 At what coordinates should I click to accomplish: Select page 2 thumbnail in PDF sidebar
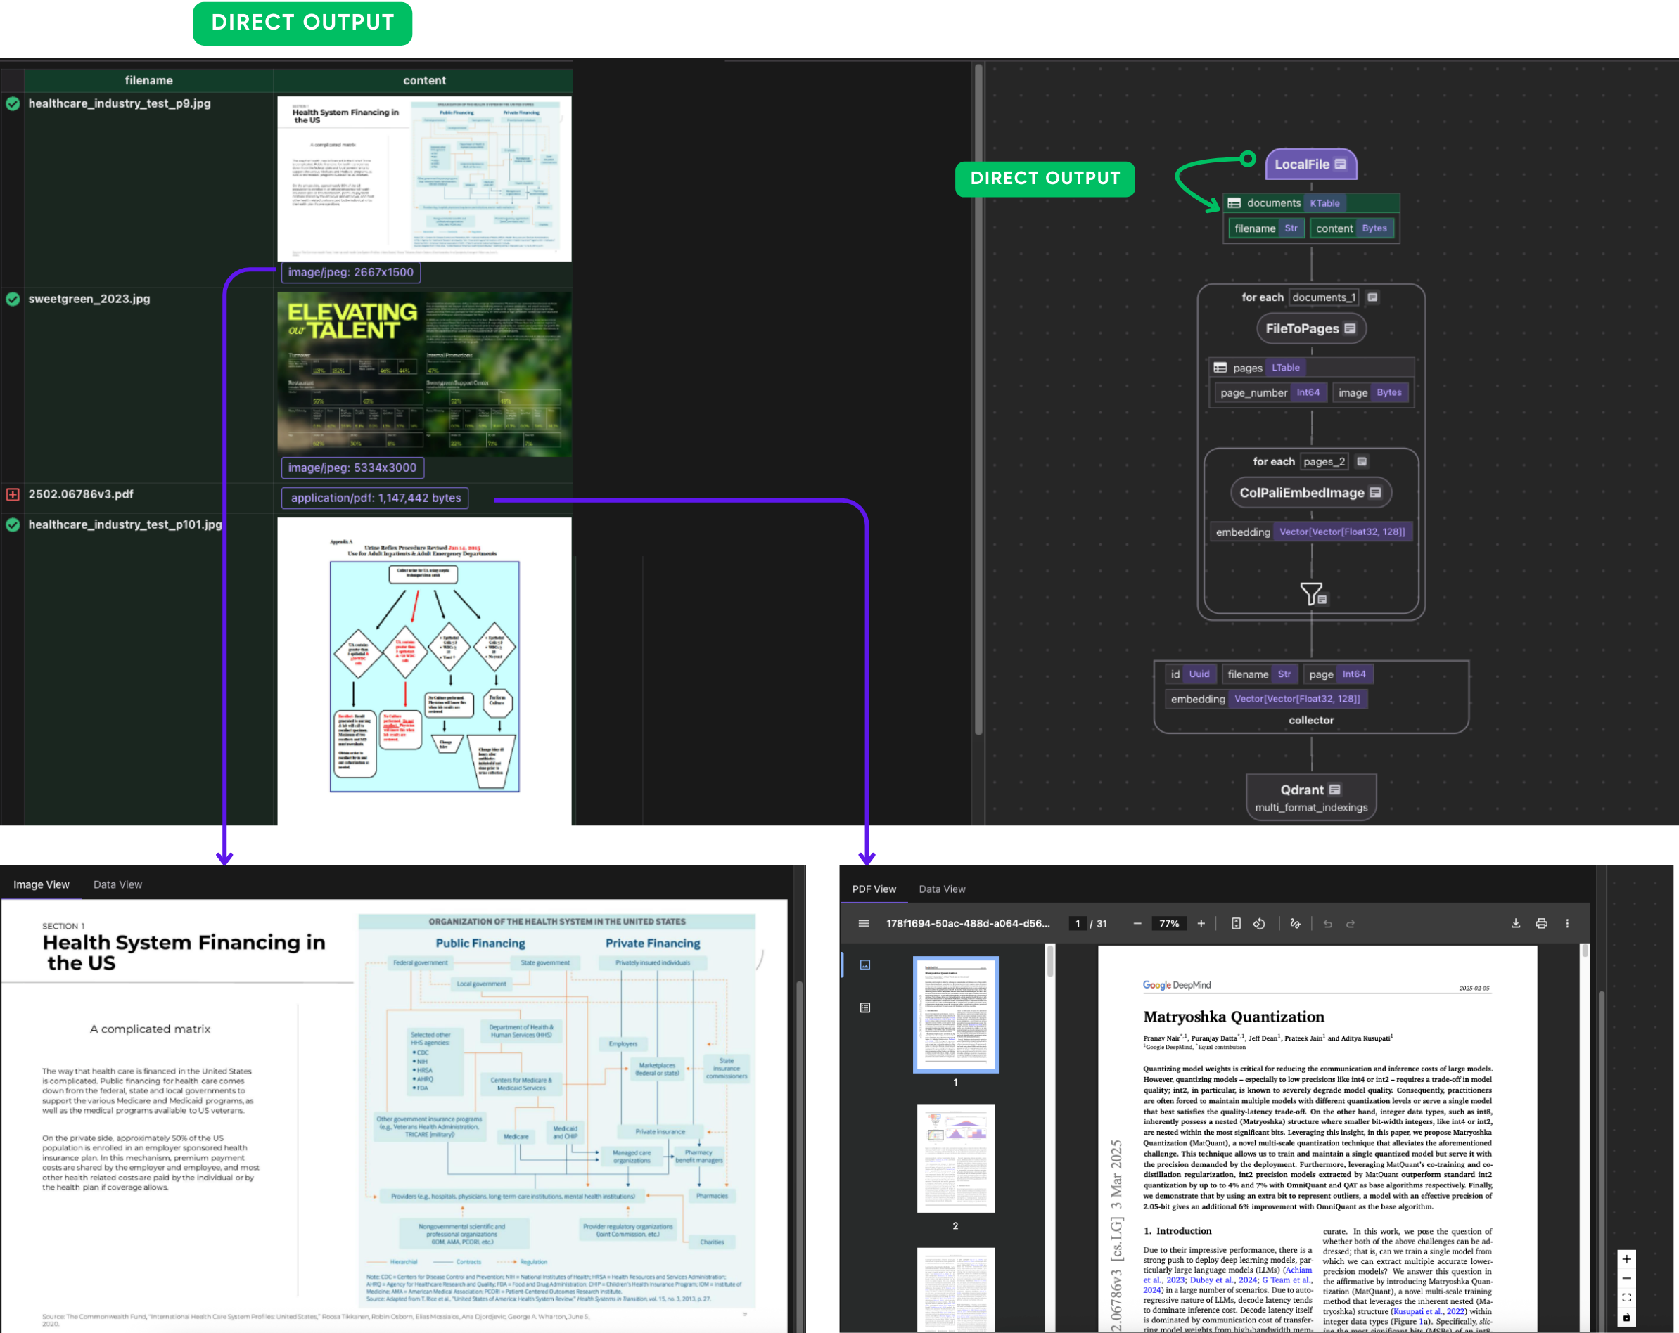coord(955,1158)
